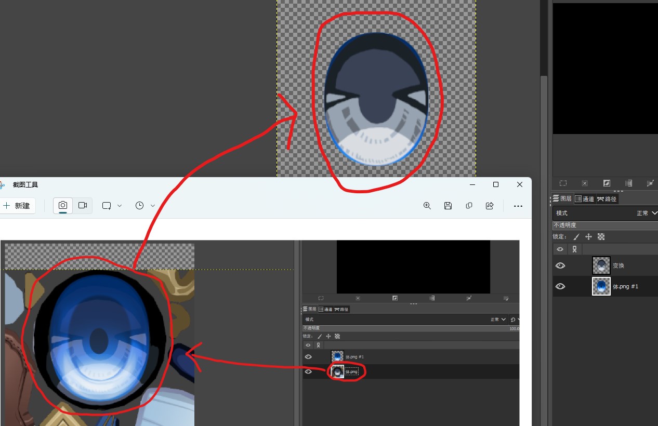658x426 pixels.
Task: Copy the snip using the copy icon
Action: (469, 206)
